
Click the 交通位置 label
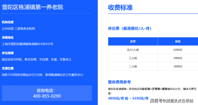point(8,68)
